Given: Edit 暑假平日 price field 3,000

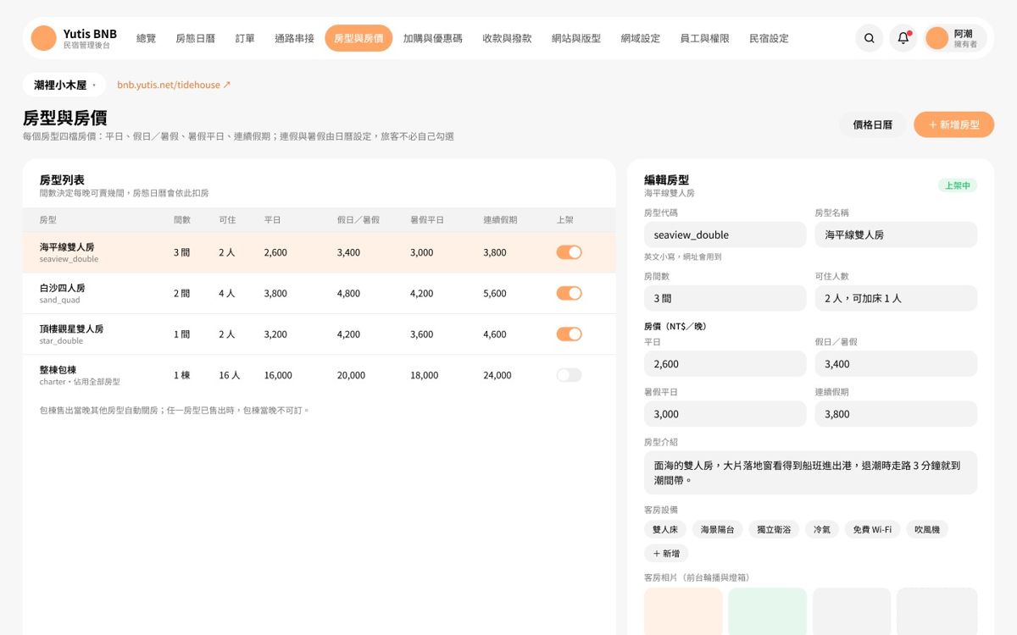Looking at the screenshot, I should (725, 413).
